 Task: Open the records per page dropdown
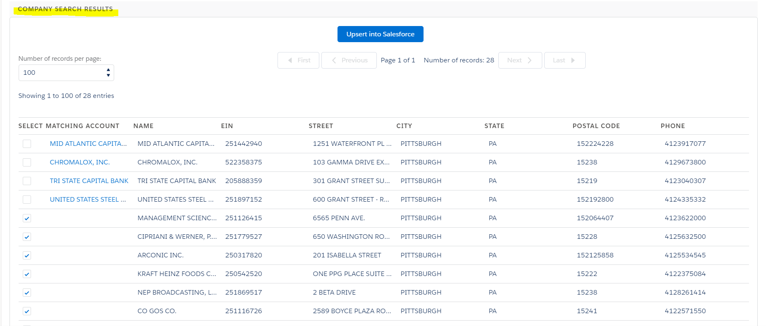point(66,73)
